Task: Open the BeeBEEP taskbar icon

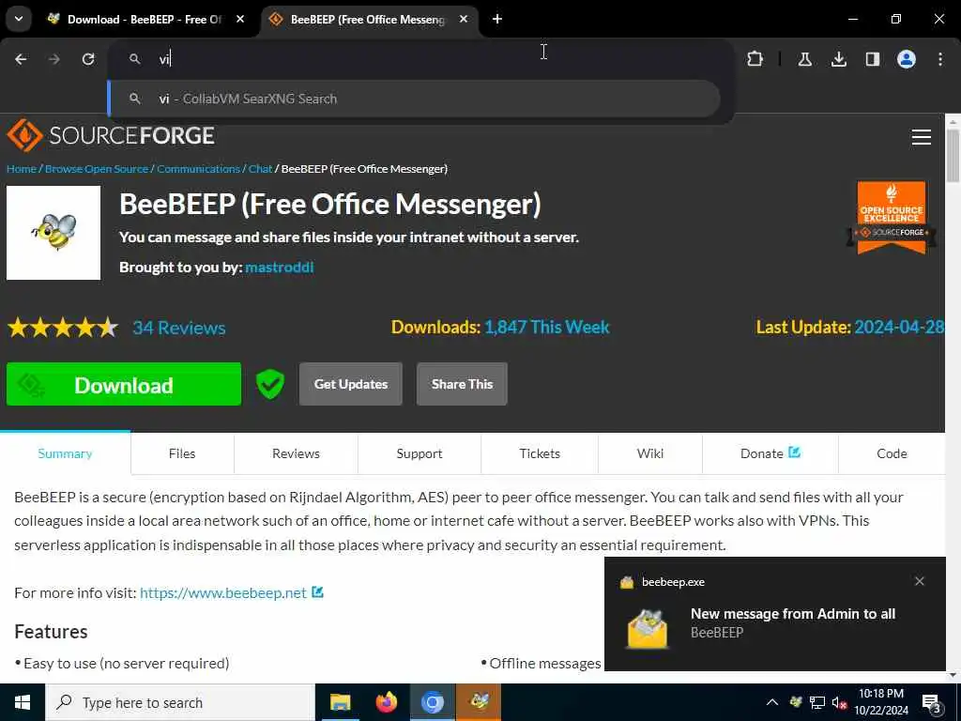Action: (x=479, y=702)
